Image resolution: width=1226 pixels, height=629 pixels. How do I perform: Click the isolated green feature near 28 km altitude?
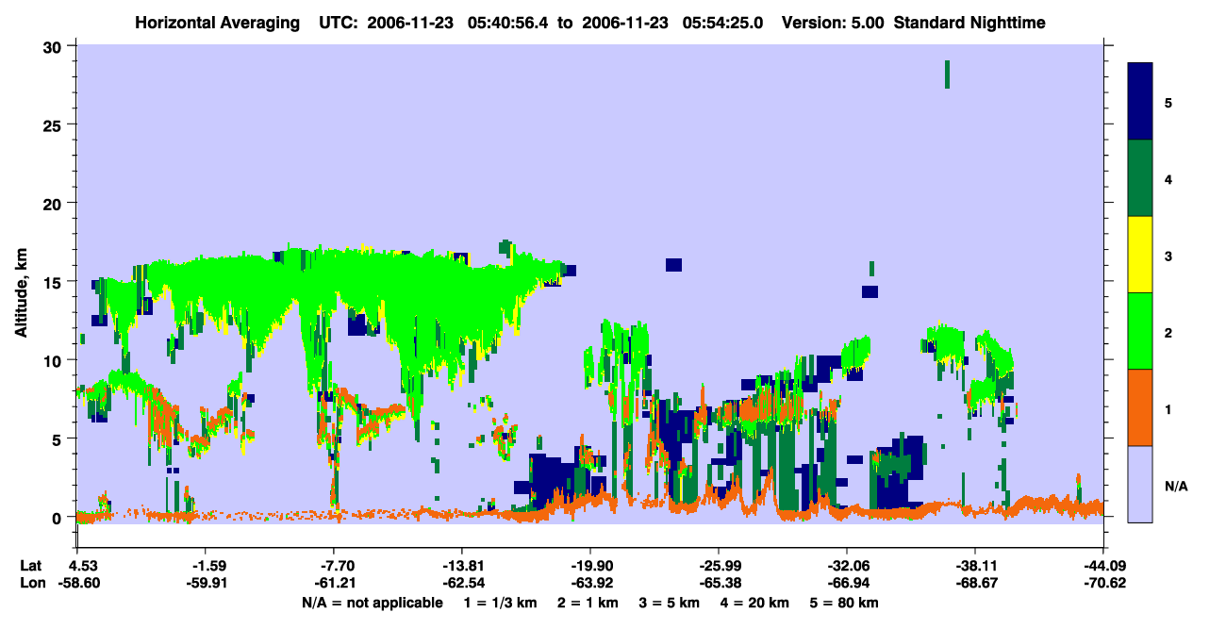(947, 74)
